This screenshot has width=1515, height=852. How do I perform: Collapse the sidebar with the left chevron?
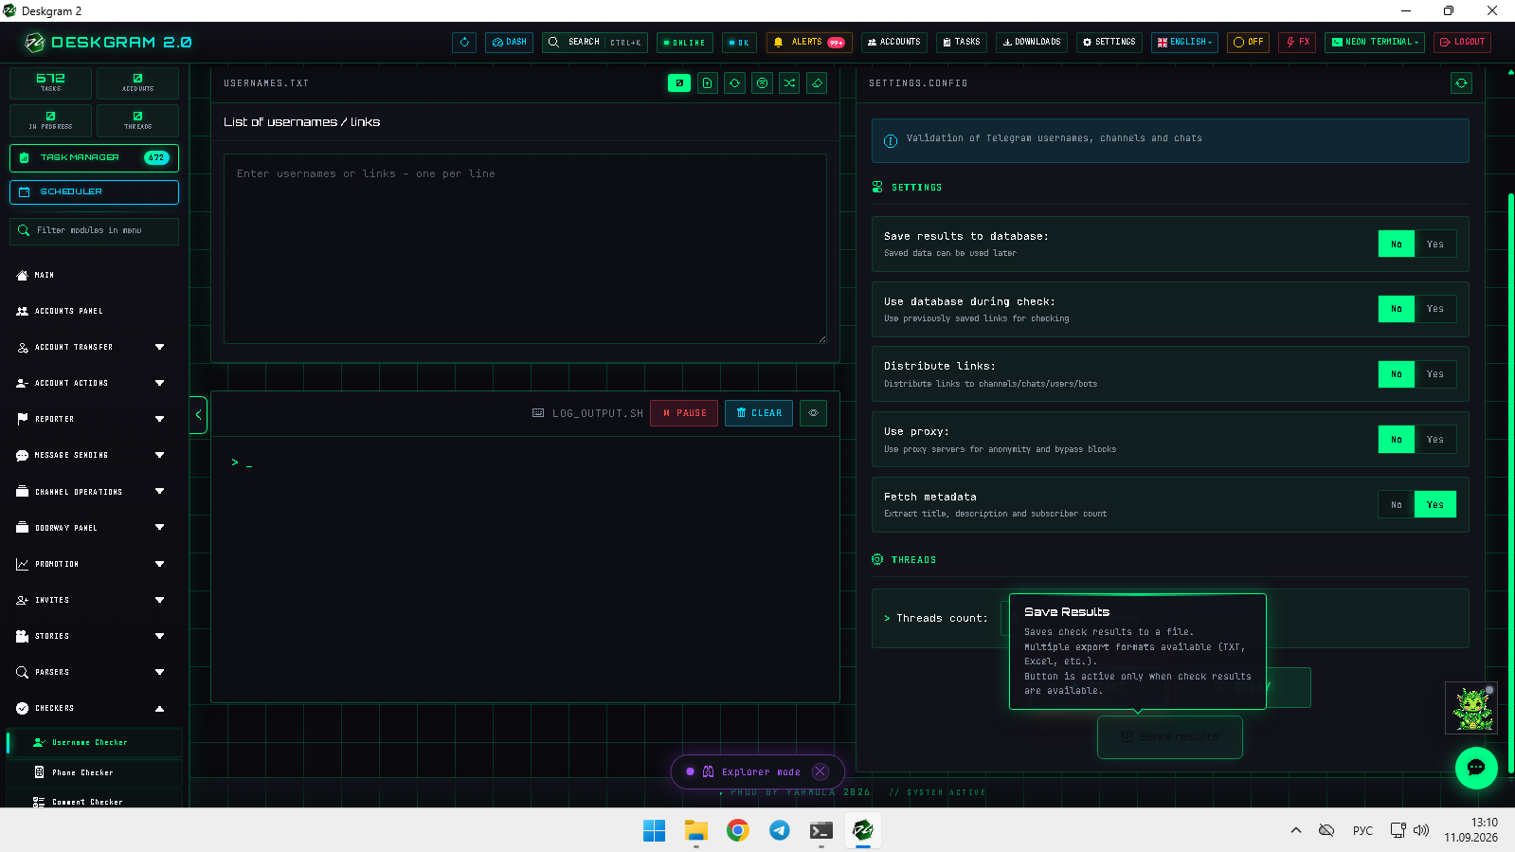(198, 415)
